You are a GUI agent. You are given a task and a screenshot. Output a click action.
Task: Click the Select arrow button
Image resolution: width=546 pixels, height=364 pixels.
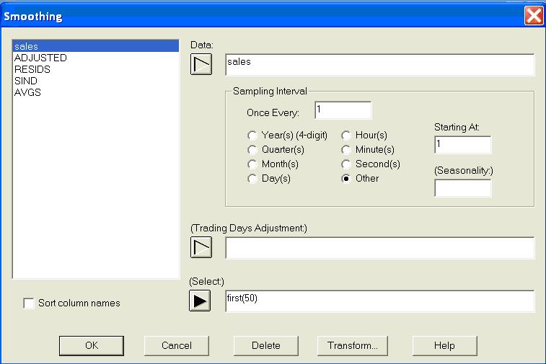pyautogui.click(x=200, y=301)
